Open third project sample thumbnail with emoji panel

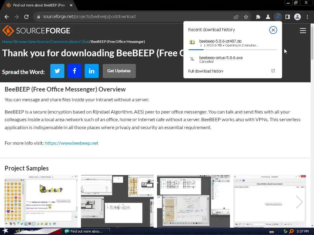[193, 201]
